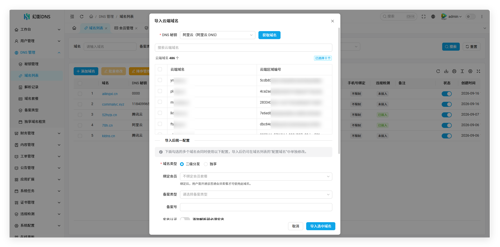The width and height of the screenshot is (500, 247).
Task: Click the 备案号 input field
Action: click(x=256, y=207)
